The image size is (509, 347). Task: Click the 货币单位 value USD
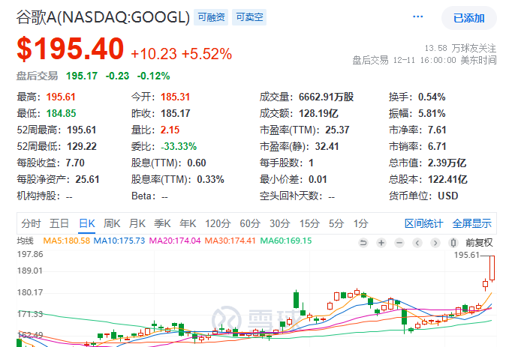click(448, 196)
